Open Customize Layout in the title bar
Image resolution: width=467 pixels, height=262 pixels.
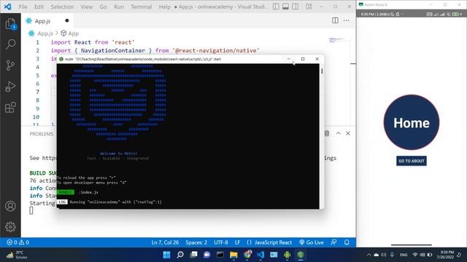tap(309, 7)
